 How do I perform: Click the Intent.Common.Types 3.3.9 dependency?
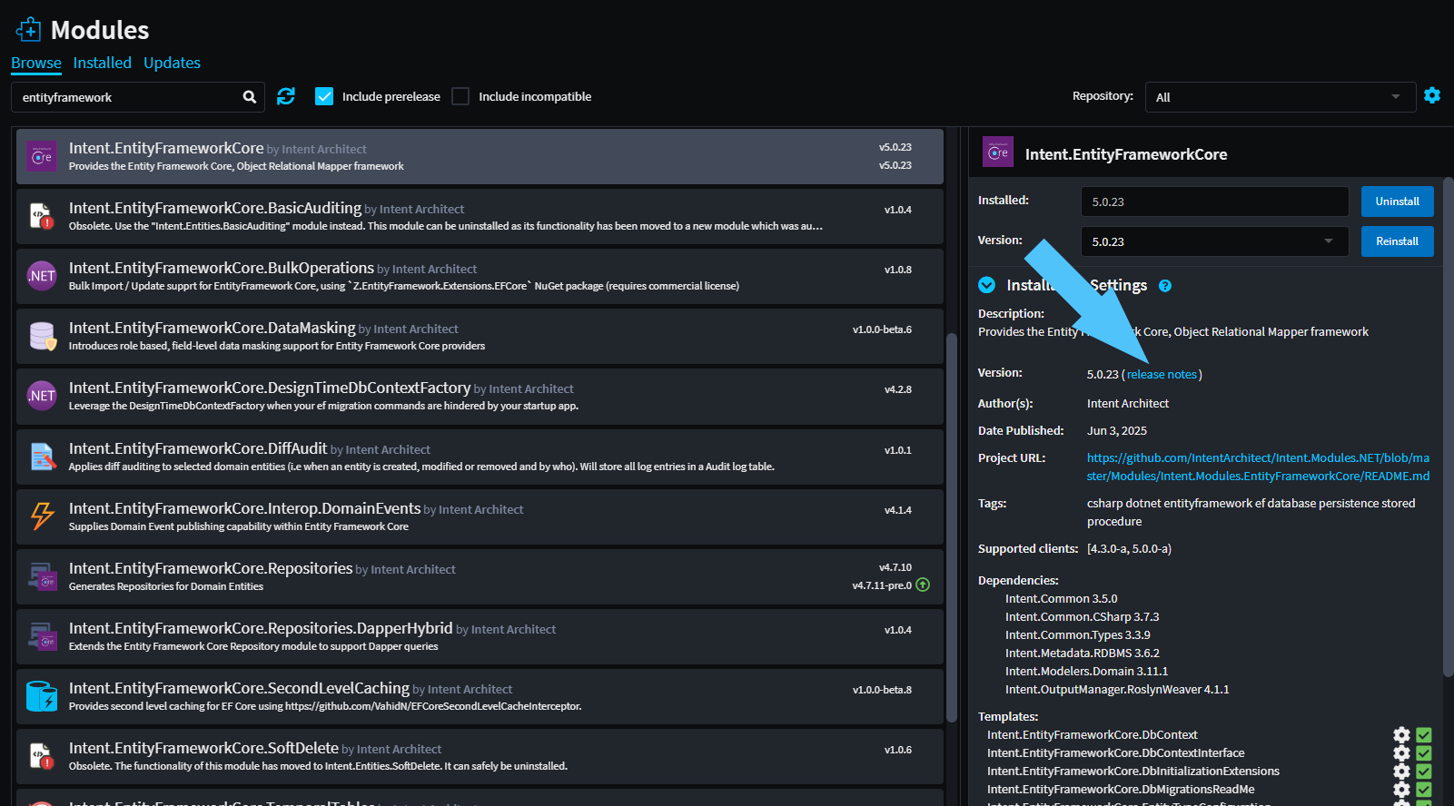coord(1077,635)
